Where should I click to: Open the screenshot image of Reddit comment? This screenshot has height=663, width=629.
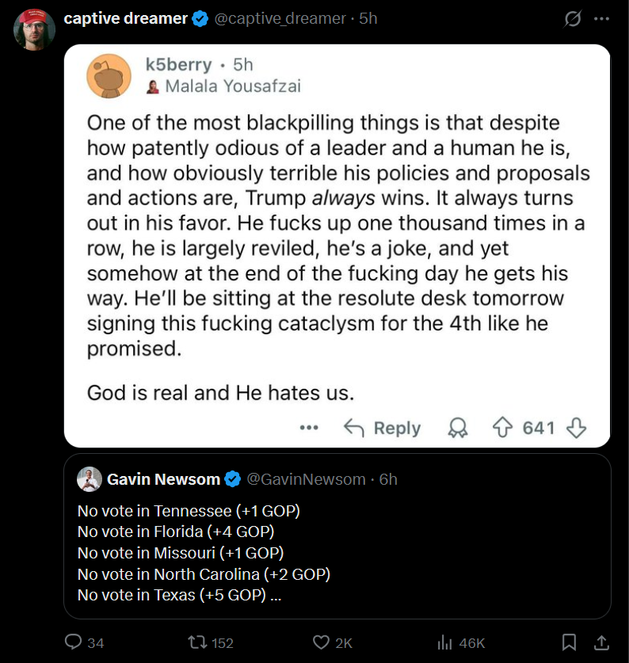pos(337,246)
